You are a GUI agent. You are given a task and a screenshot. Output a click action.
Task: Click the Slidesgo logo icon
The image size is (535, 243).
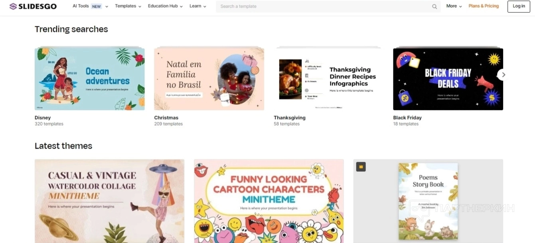point(13,6)
